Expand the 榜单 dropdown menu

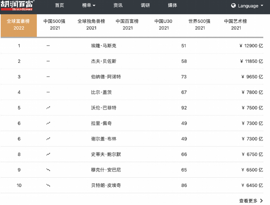89,5
